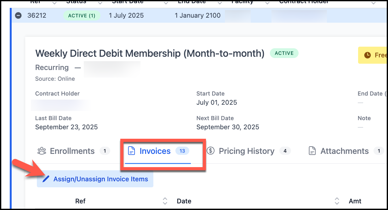This screenshot has width=388, height=210.
Task: Click the Invoices count badge showing 13
Action: click(182, 151)
